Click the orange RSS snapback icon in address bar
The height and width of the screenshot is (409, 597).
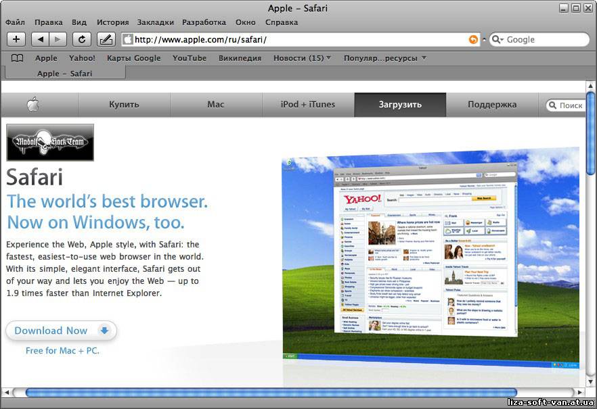click(x=473, y=39)
